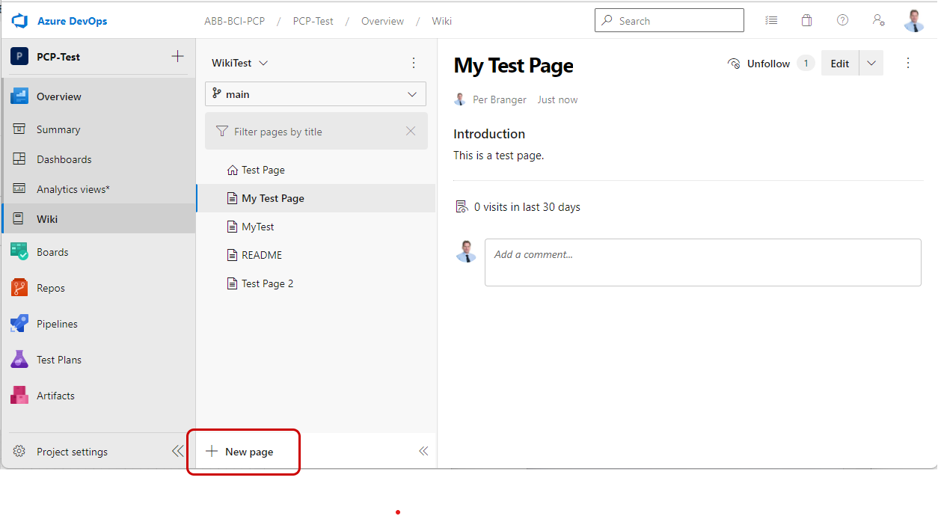This screenshot has height=516, width=938.
Task: Click the Azure DevOps logo icon
Action: [x=19, y=21]
